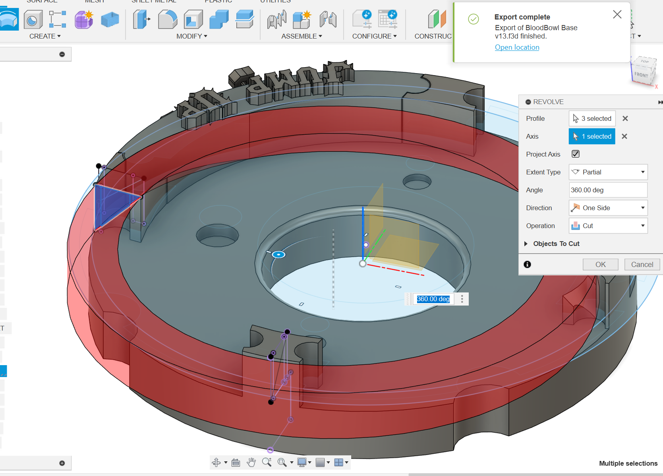Select the Shell tool
The image size is (663, 476).
tap(193, 19)
